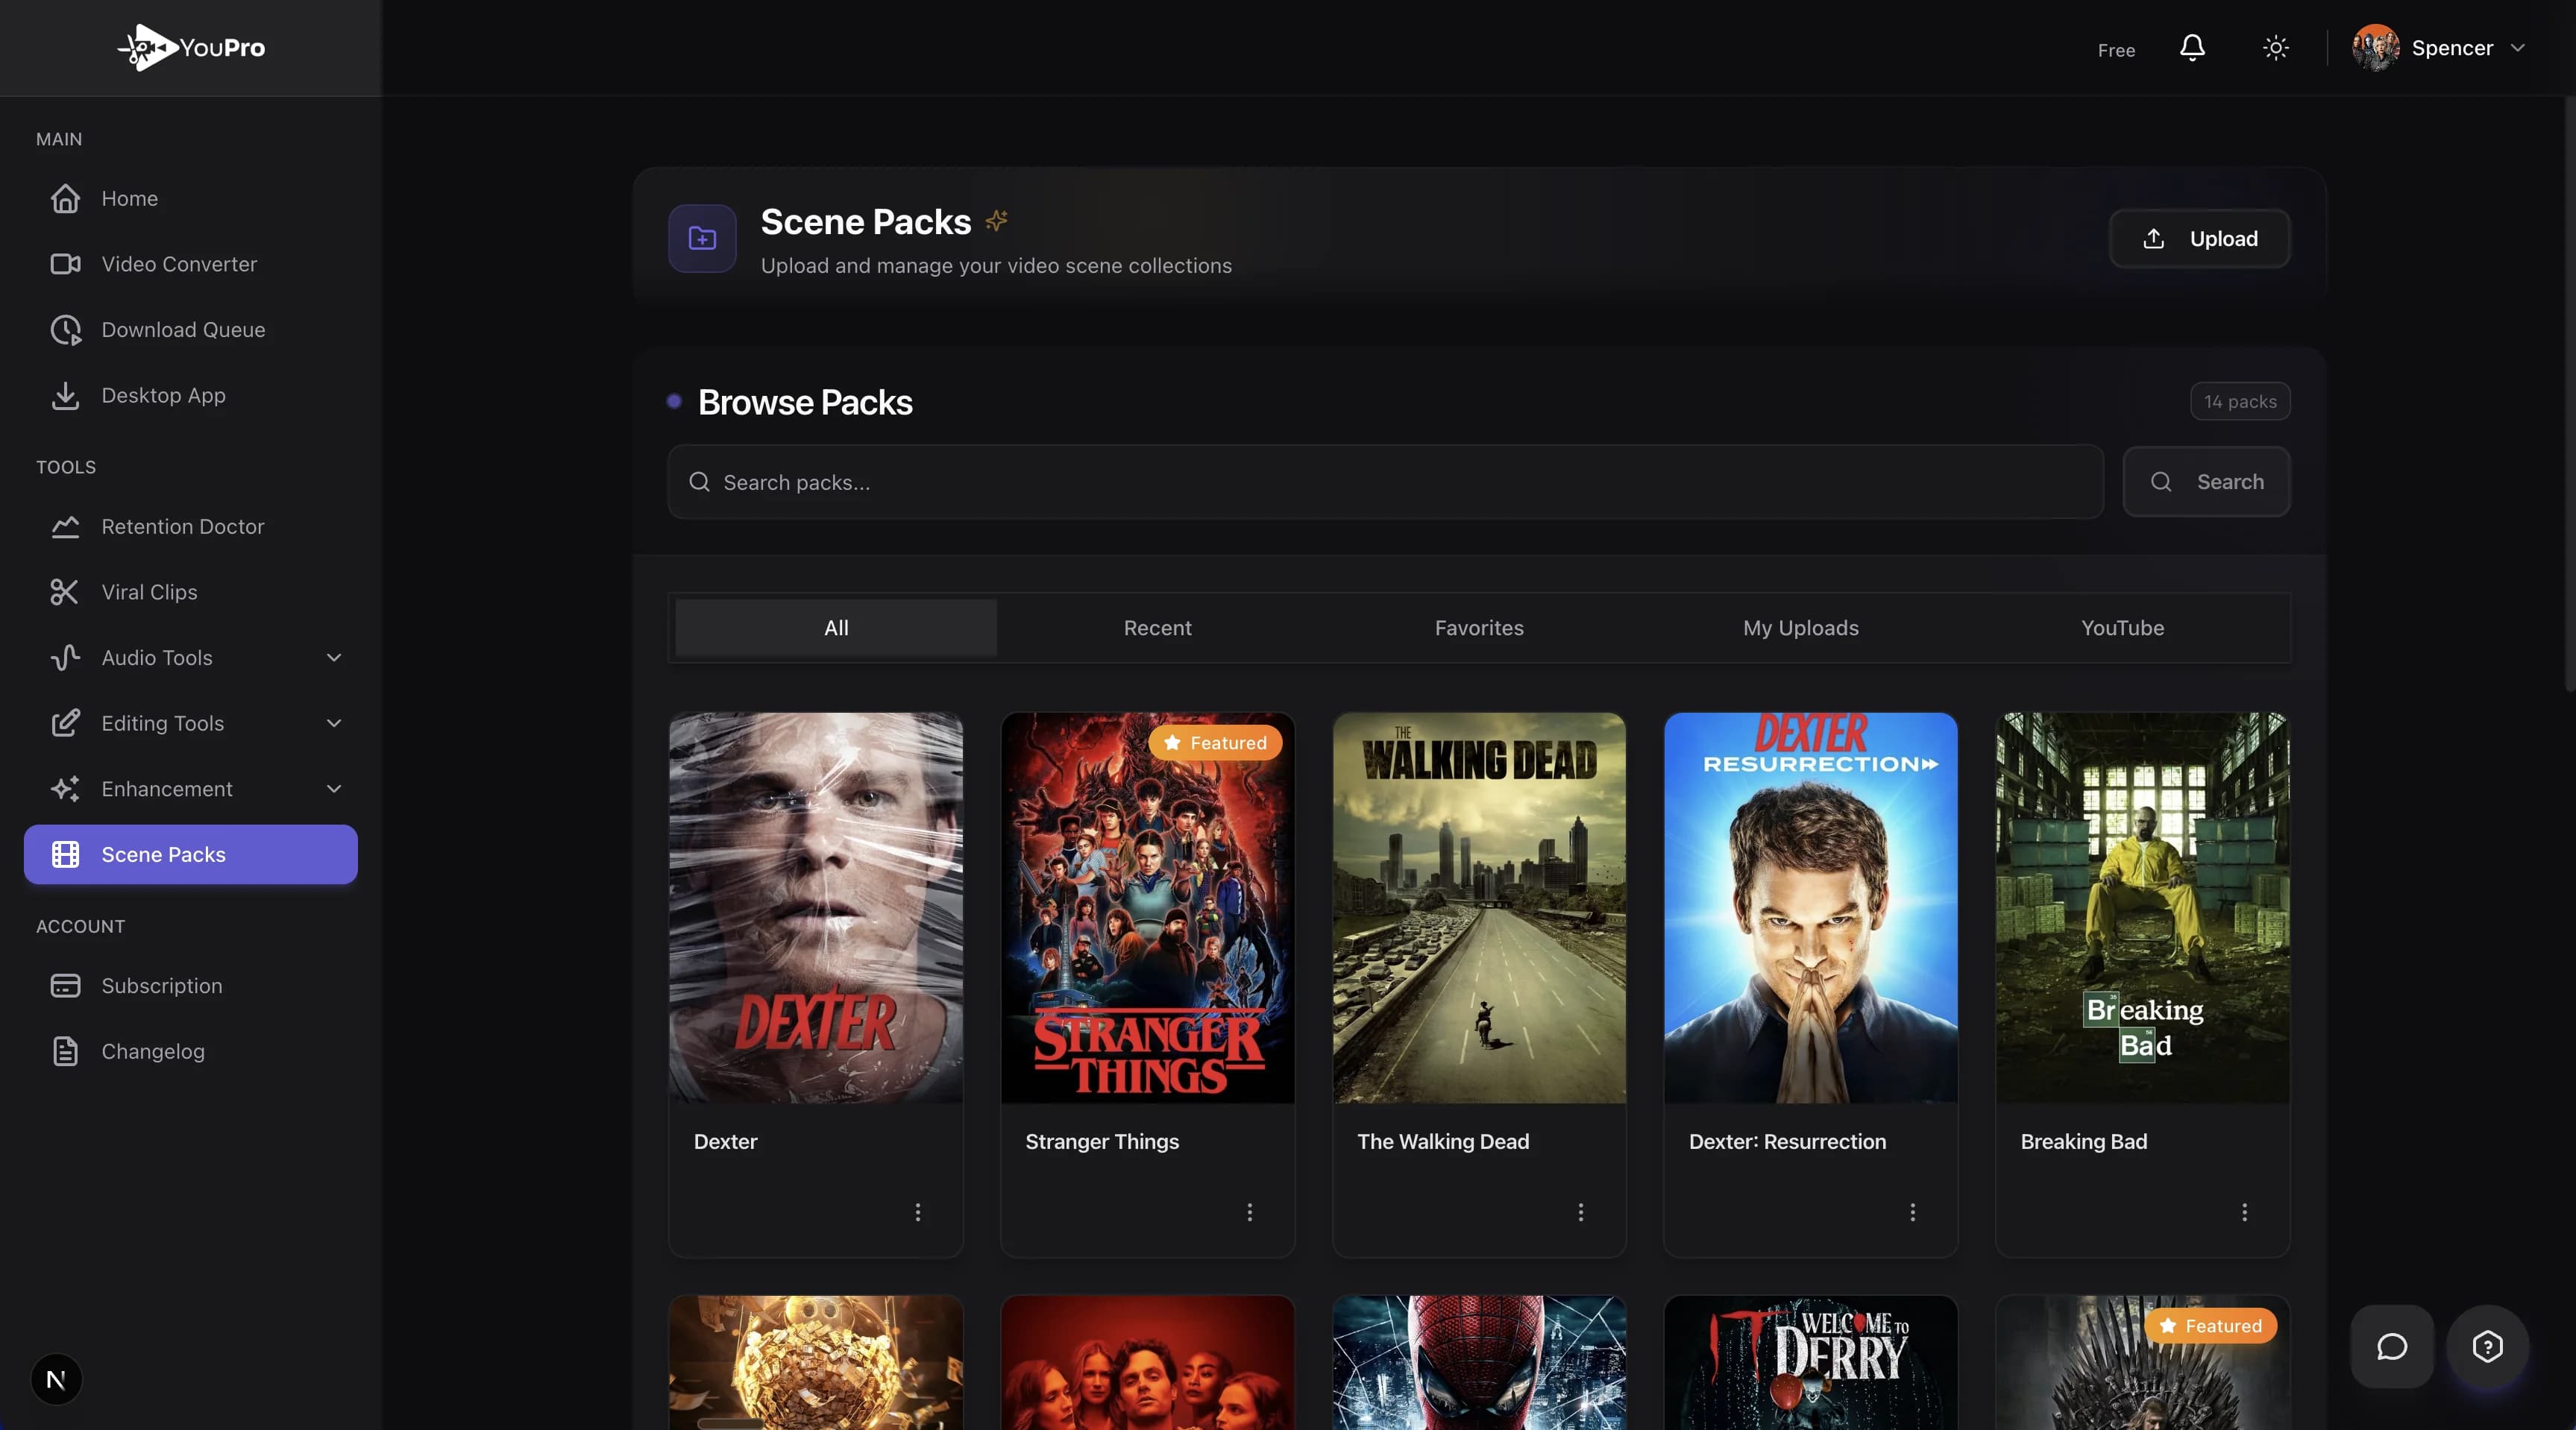
Task: Click the Download Queue clock icon
Action: (65, 330)
